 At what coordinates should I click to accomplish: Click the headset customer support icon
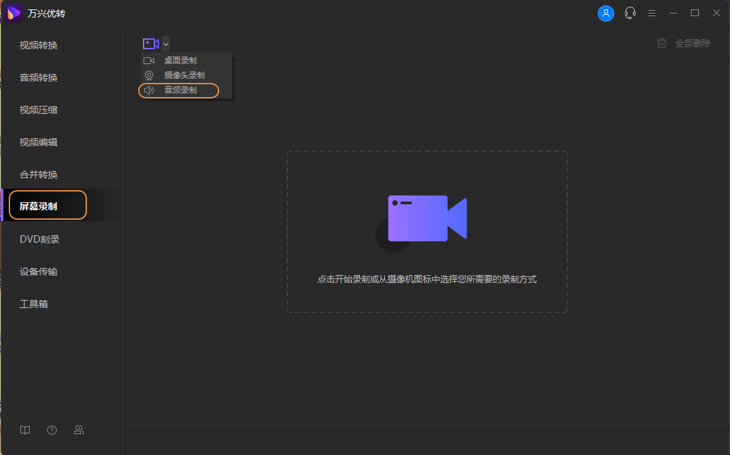(630, 13)
